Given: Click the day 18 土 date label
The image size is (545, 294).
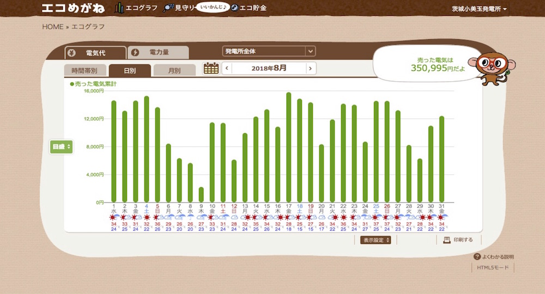Looking at the screenshot, I should tap(300, 209).
